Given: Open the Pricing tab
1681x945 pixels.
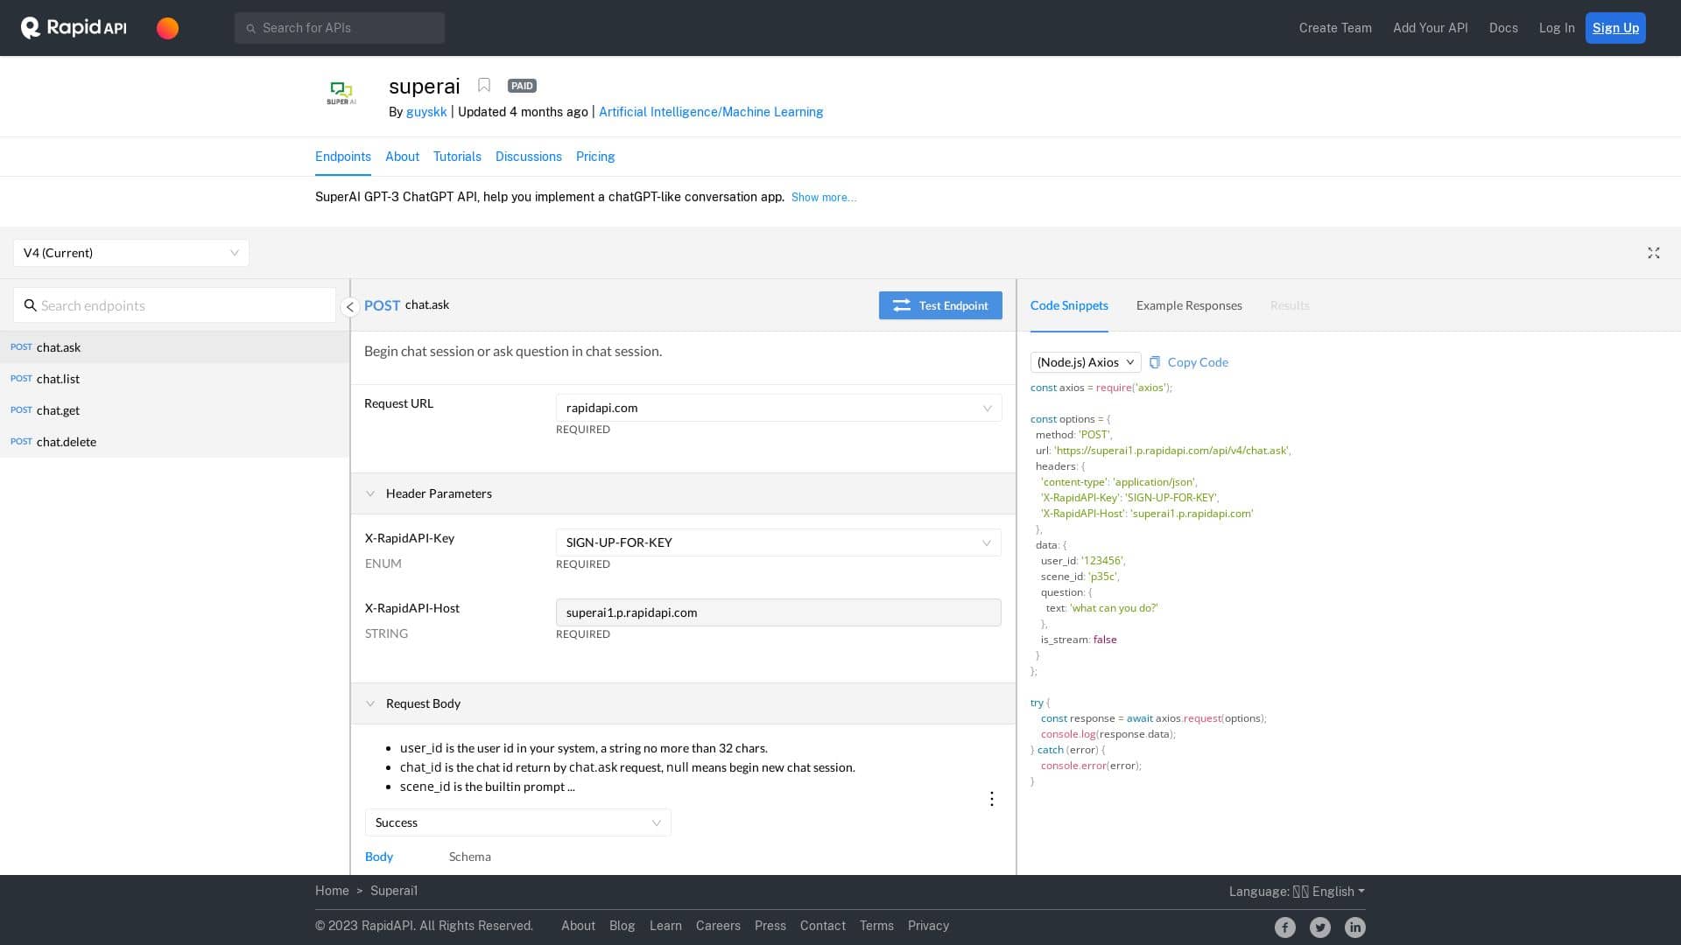Looking at the screenshot, I should pyautogui.click(x=594, y=157).
